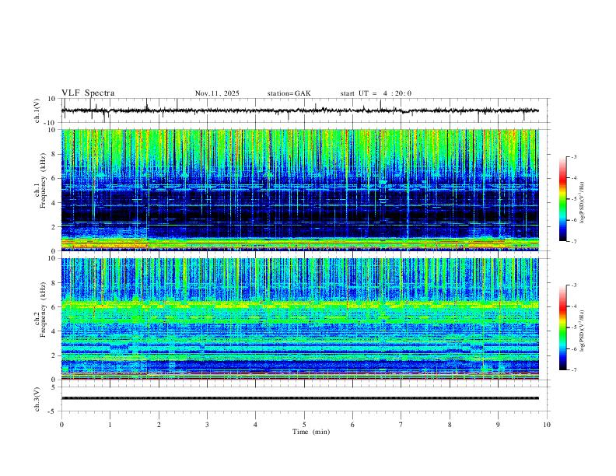Click the time axis tick label "6"
This screenshot has width=616, height=476.
click(x=353, y=425)
